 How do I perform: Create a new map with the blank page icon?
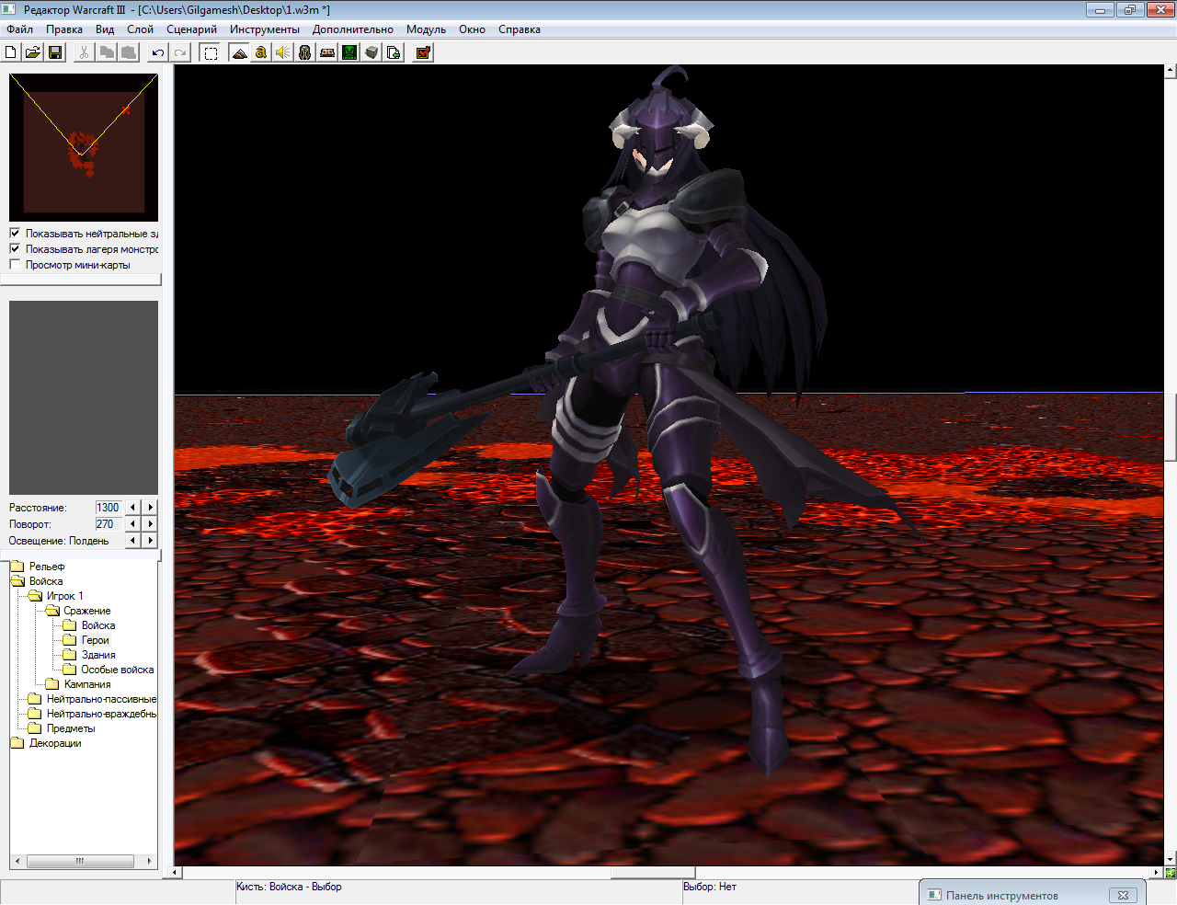coord(11,52)
